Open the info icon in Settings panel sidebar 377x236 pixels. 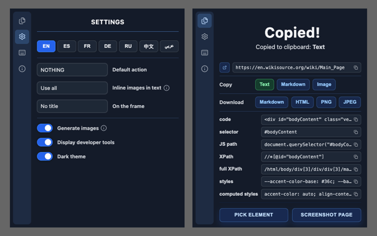coord(22,69)
